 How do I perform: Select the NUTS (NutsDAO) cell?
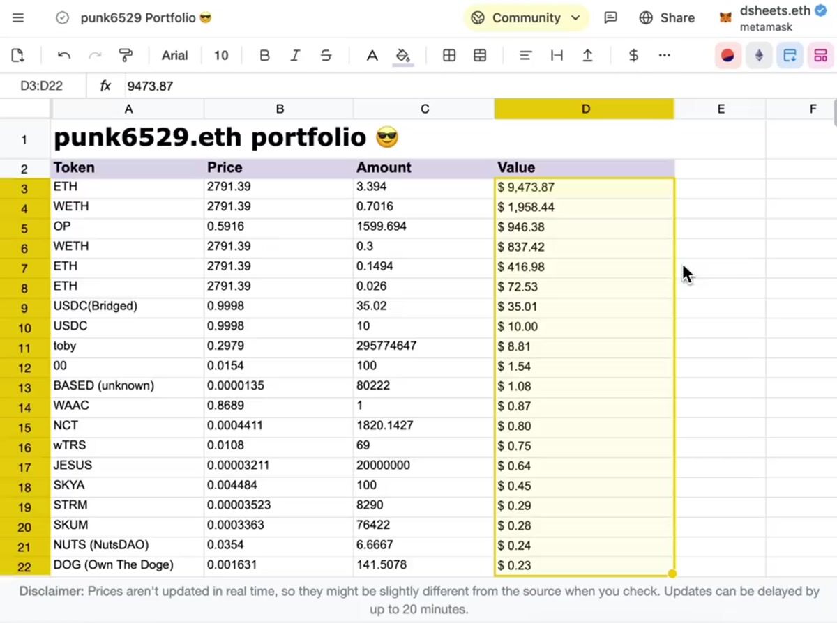click(x=128, y=546)
